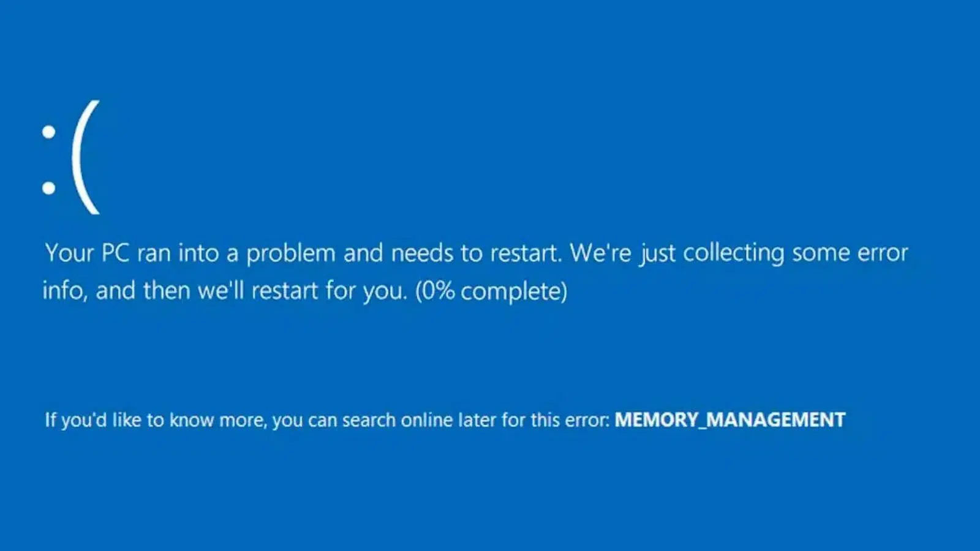The image size is (980, 551).
Task: Click the words "Your PC"
Action: pos(87,253)
